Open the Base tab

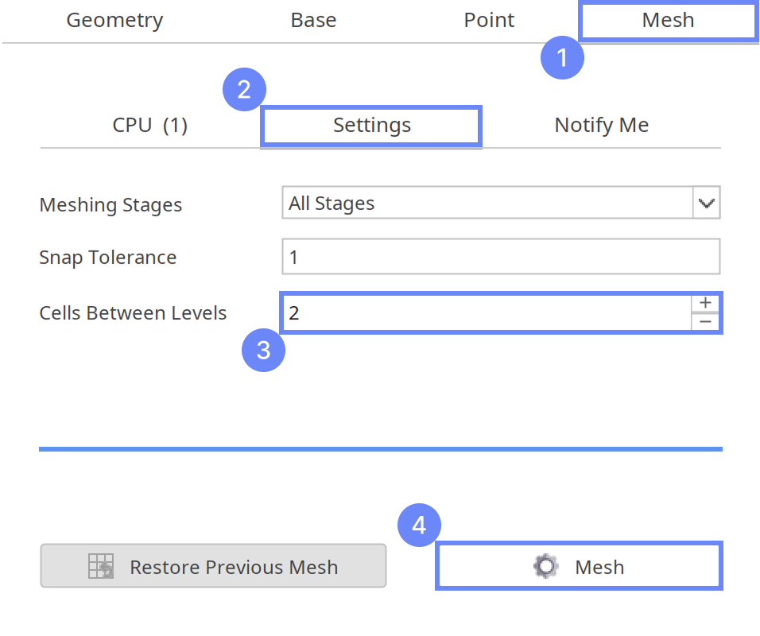click(313, 21)
